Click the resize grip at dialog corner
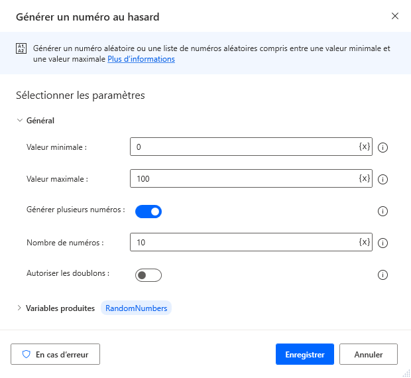This screenshot has height=378, width=411. (x=406, y=373)
